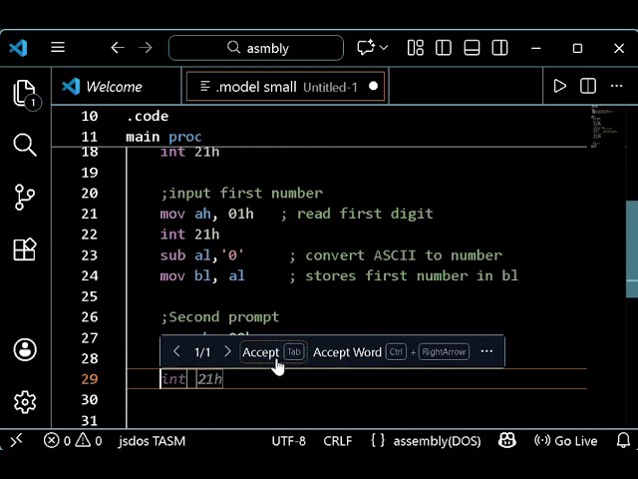Show next inline suggestion

[227, 351]
